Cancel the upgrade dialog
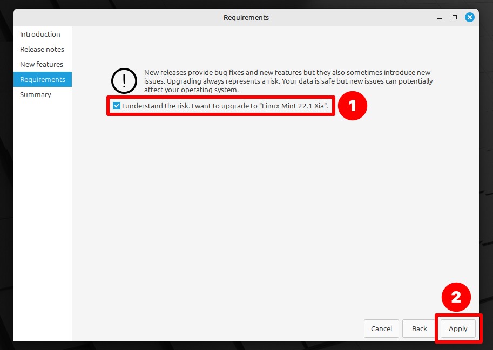The width and height of the screenshot is (493, 350). [x=381, y=328]
